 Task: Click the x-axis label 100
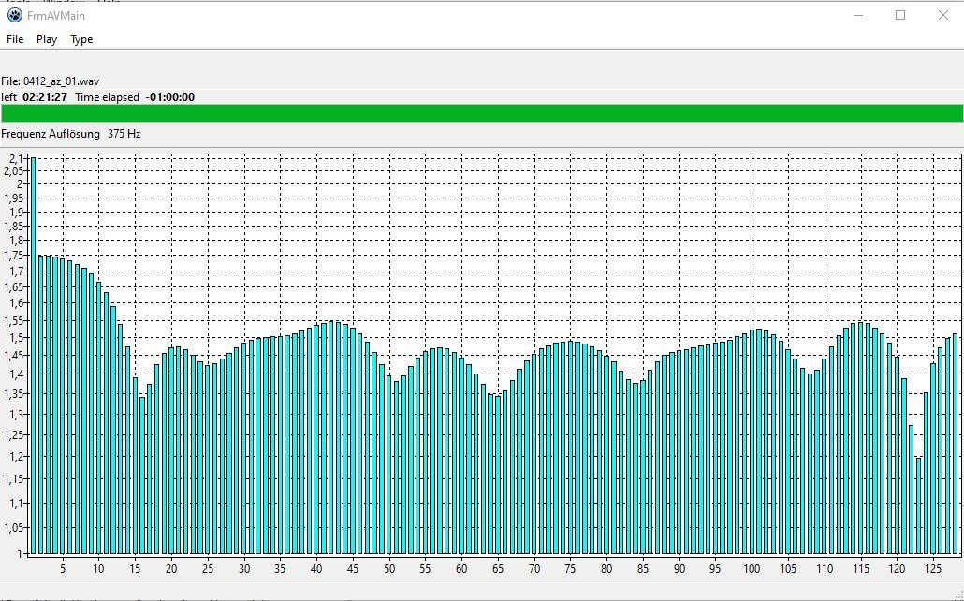752,569
